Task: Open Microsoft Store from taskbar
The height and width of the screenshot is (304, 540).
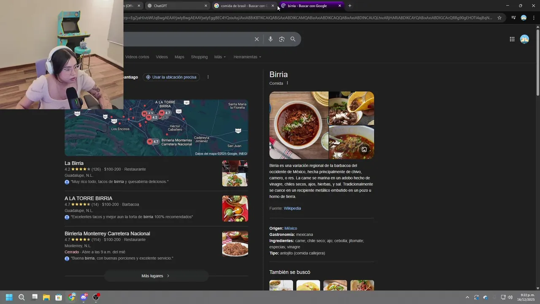Action: click(59, 297)
